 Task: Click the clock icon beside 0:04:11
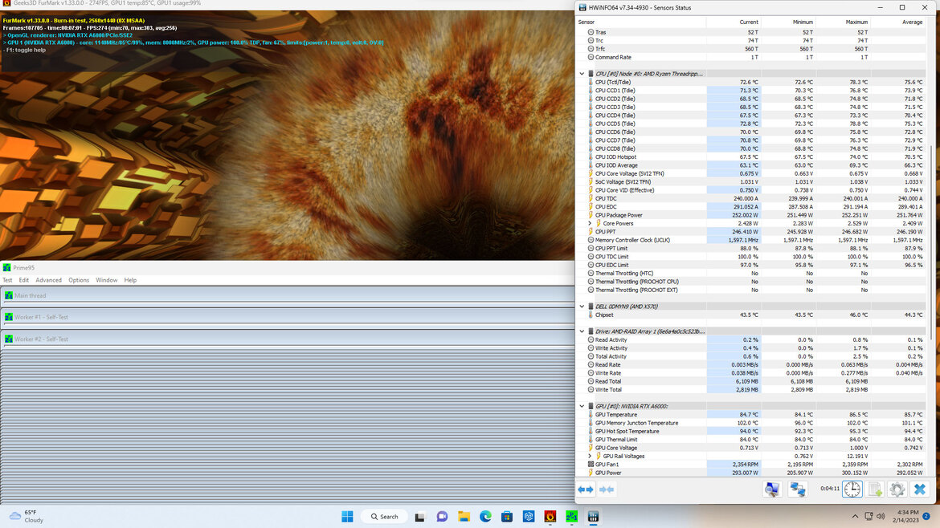852,489
